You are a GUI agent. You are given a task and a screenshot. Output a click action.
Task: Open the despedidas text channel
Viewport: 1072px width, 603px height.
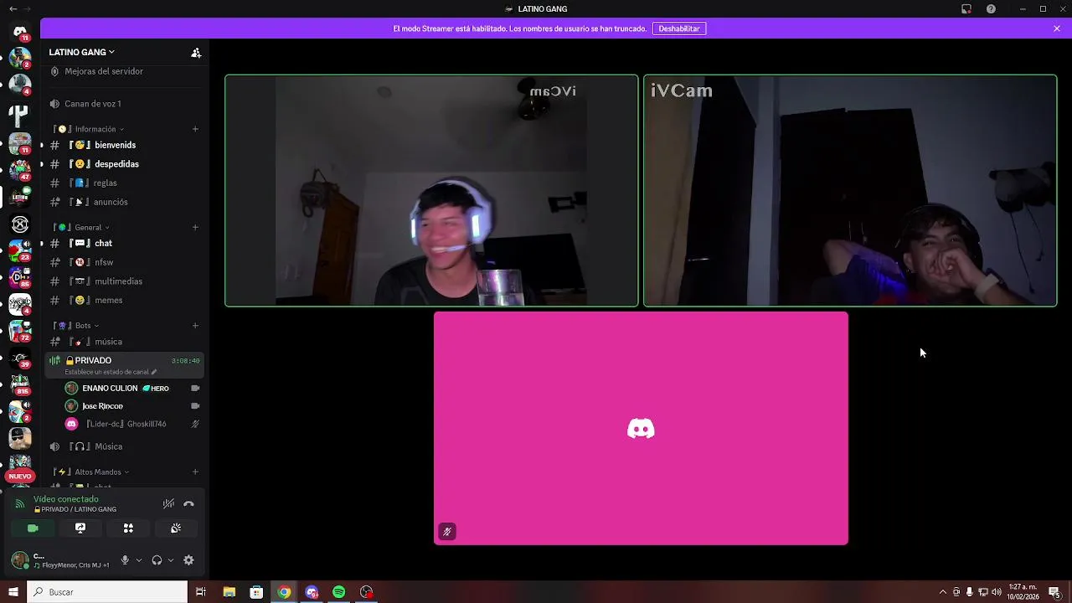pos(124,164)
